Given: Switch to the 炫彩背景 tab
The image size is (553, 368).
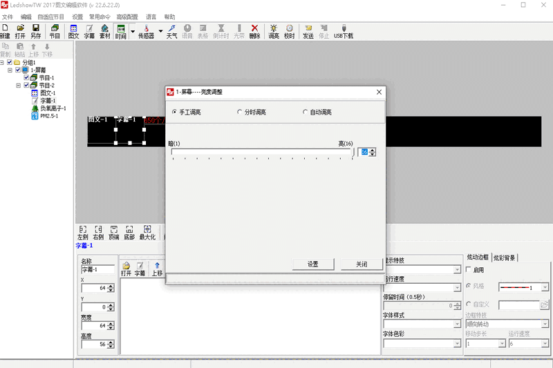Looking at the screenshot, I should point(505,258).
